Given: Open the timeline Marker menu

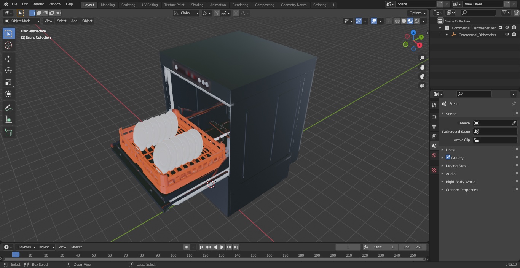Looking at the screenshot, I should click(x=77, y=247).
